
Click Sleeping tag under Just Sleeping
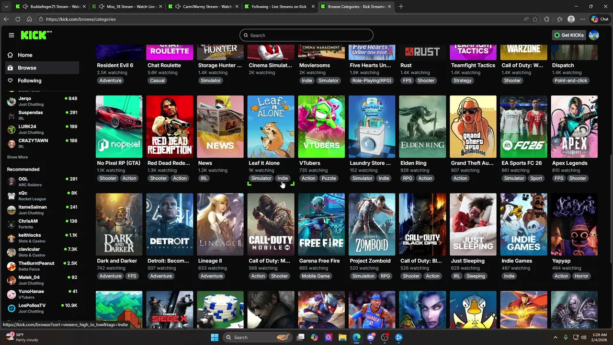[x=476, y=276]
